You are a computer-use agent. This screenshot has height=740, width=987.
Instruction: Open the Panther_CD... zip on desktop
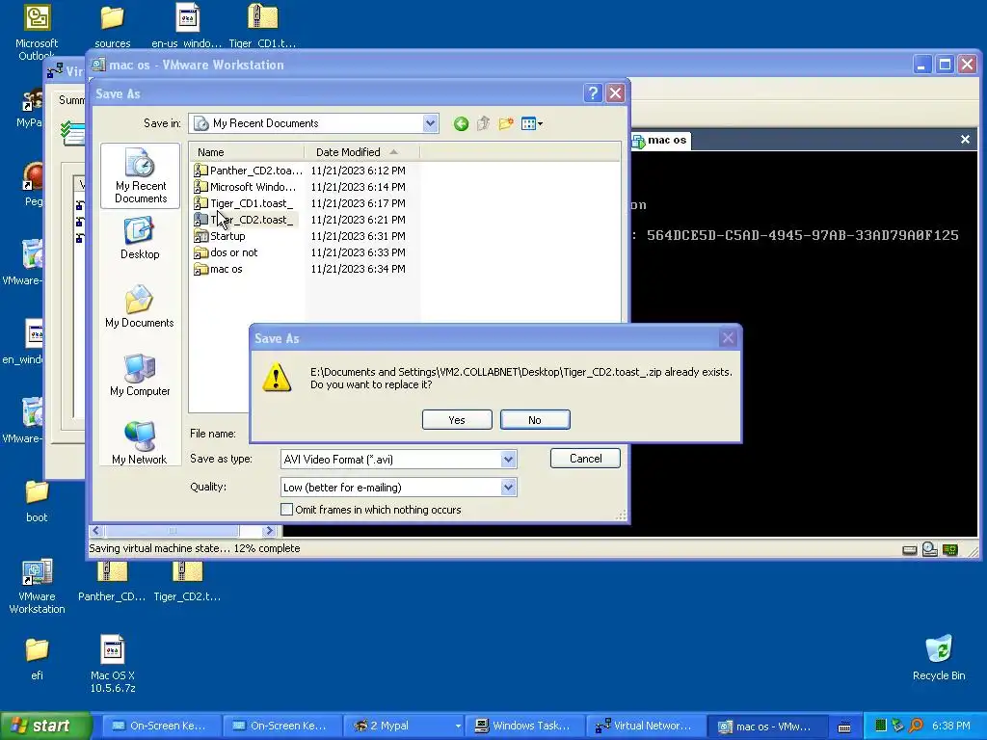(x=112, y=581)
